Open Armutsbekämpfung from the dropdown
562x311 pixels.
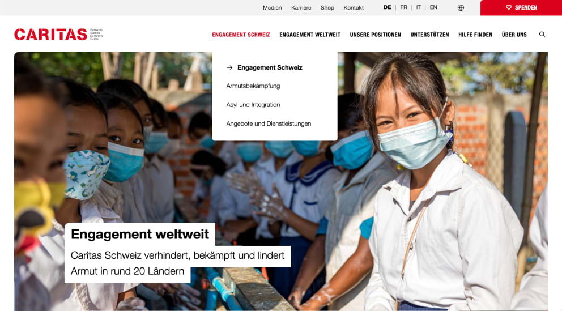(x=253, y=86)
